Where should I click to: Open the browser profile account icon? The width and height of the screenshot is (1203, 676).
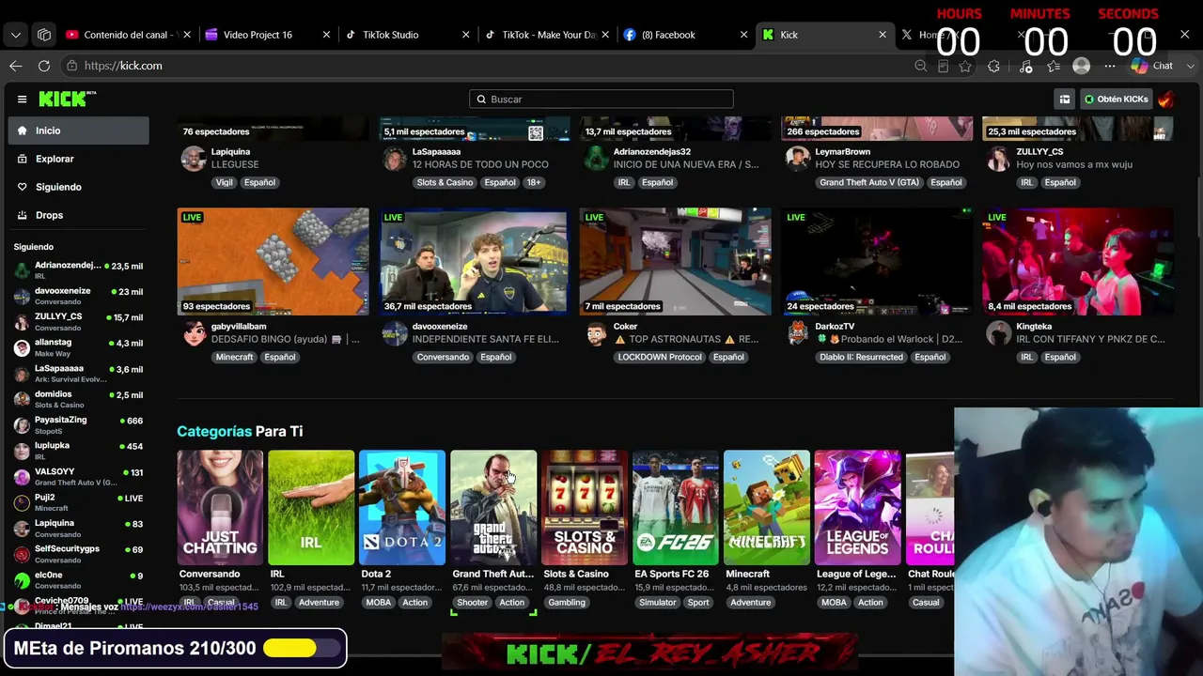[1082, 66]
